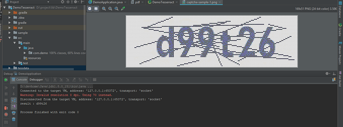Close the captcha-sample-1.png tab
This screenshot has width=343, height=127.
click(x=221, y=2)
